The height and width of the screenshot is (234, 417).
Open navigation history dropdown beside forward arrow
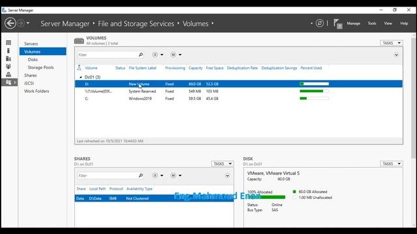tap(27, 23)
